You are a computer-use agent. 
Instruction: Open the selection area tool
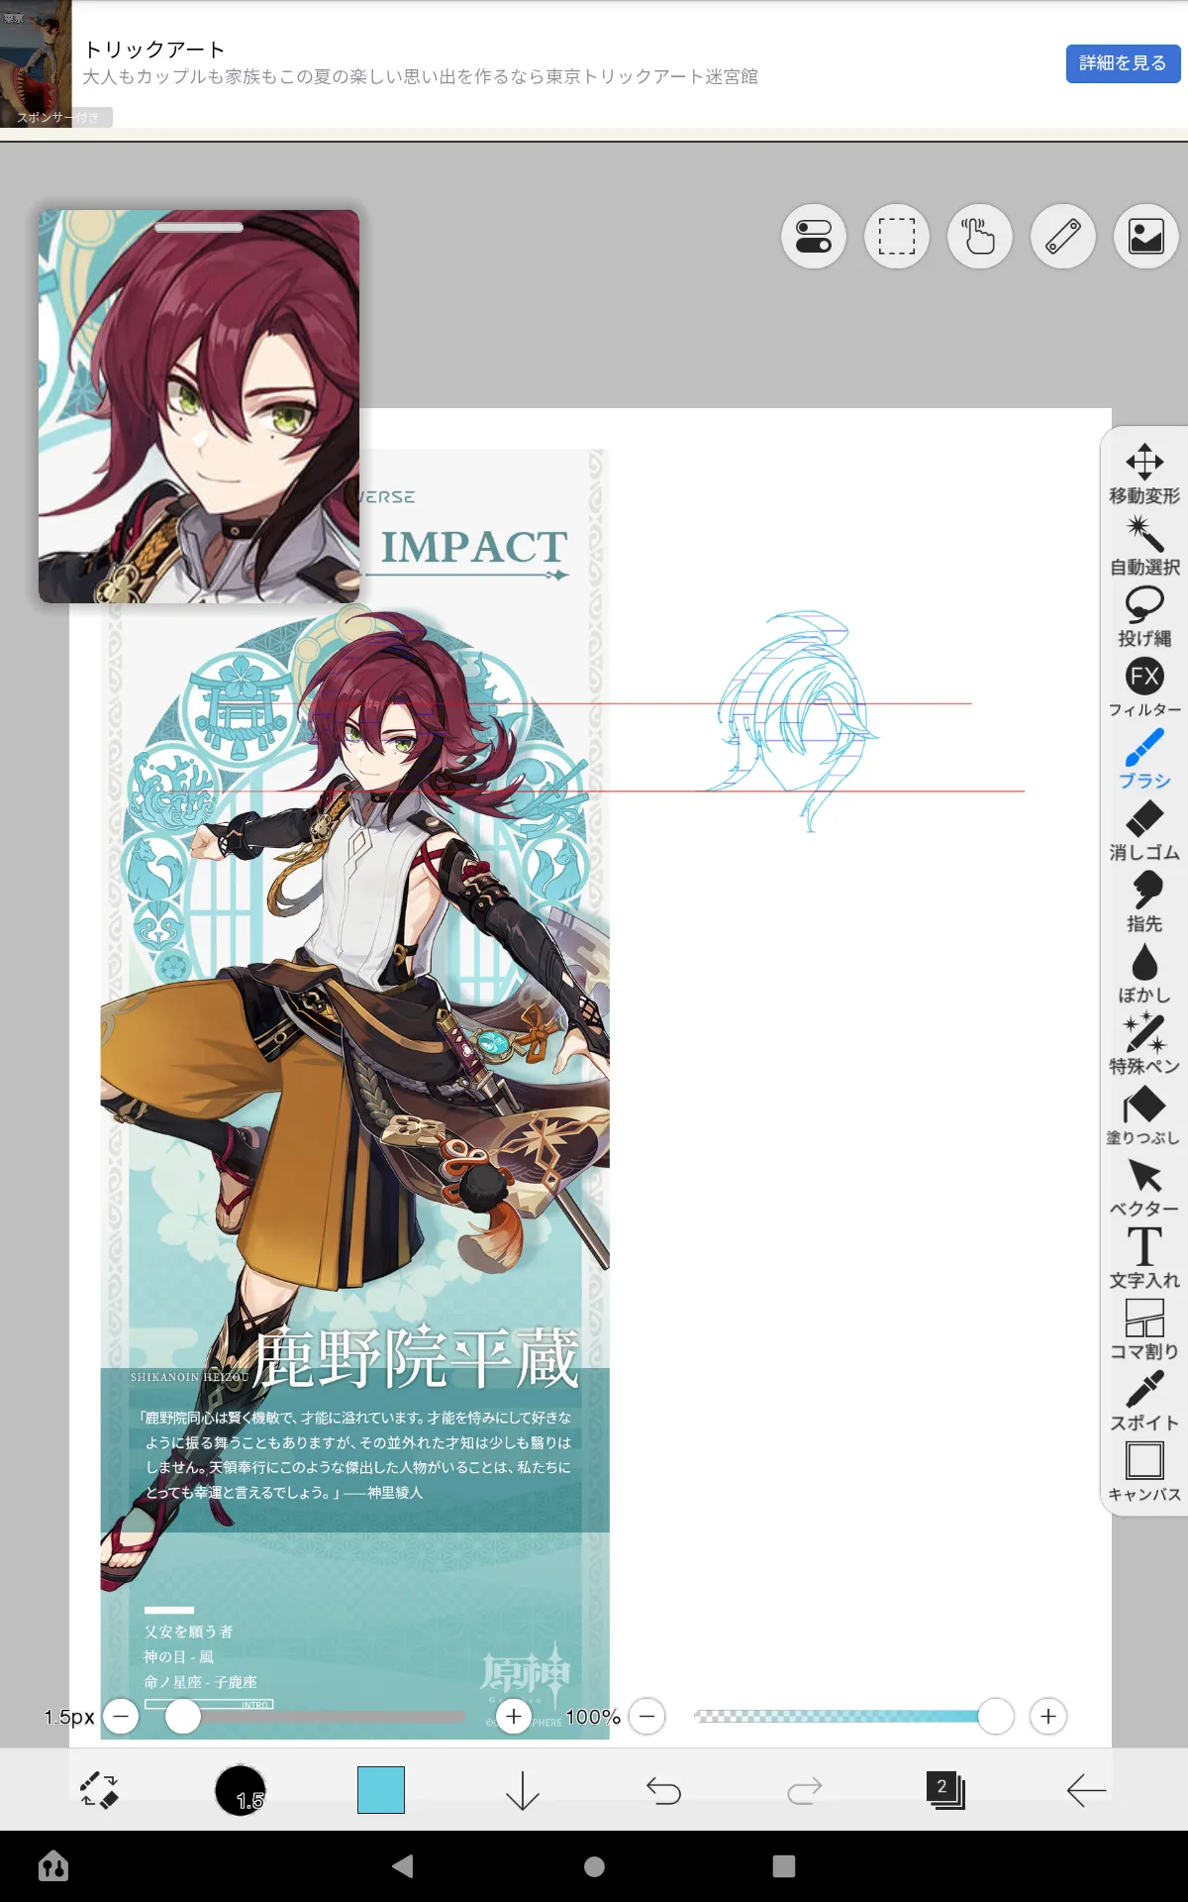[x=897, y=237]
